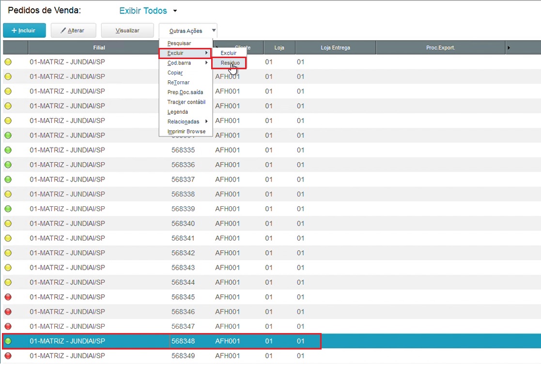Click the Alterar button
Viewport: 541px width, 365px height.
(x=73, y=30)
